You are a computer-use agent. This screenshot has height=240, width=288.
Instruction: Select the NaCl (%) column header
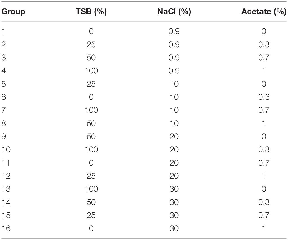point(174,12)
